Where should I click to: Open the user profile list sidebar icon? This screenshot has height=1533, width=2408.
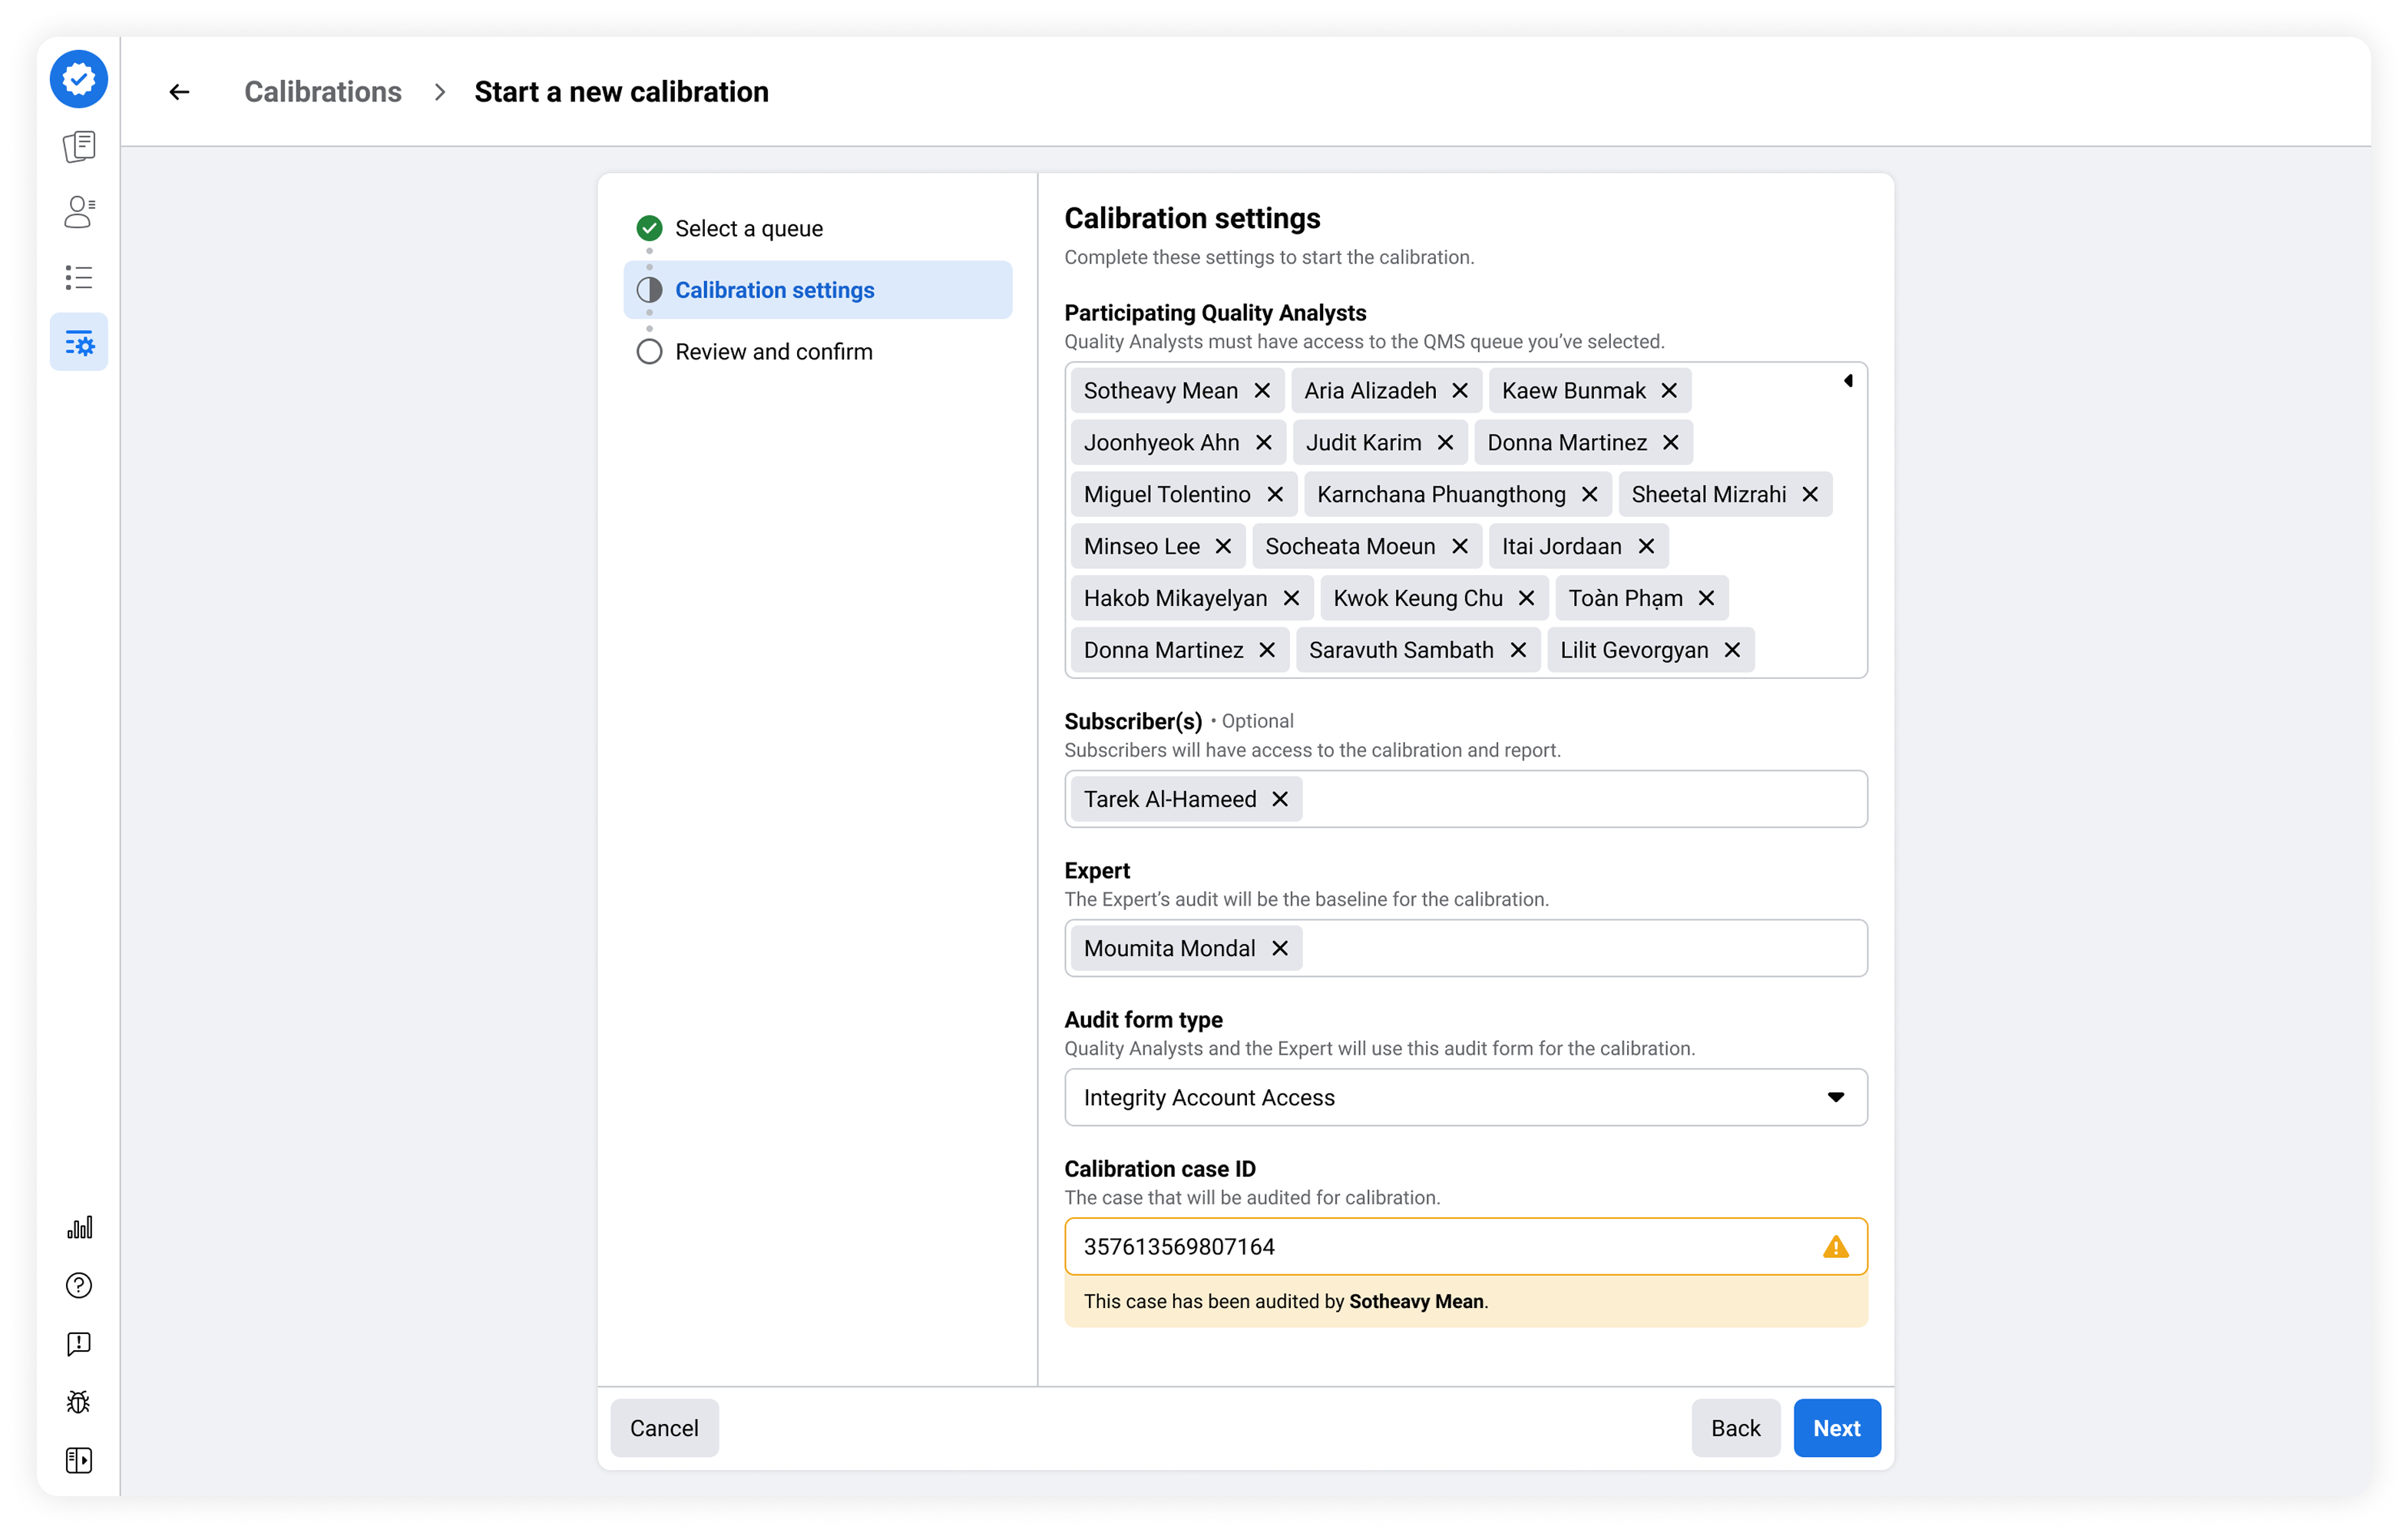click(79, 212)
